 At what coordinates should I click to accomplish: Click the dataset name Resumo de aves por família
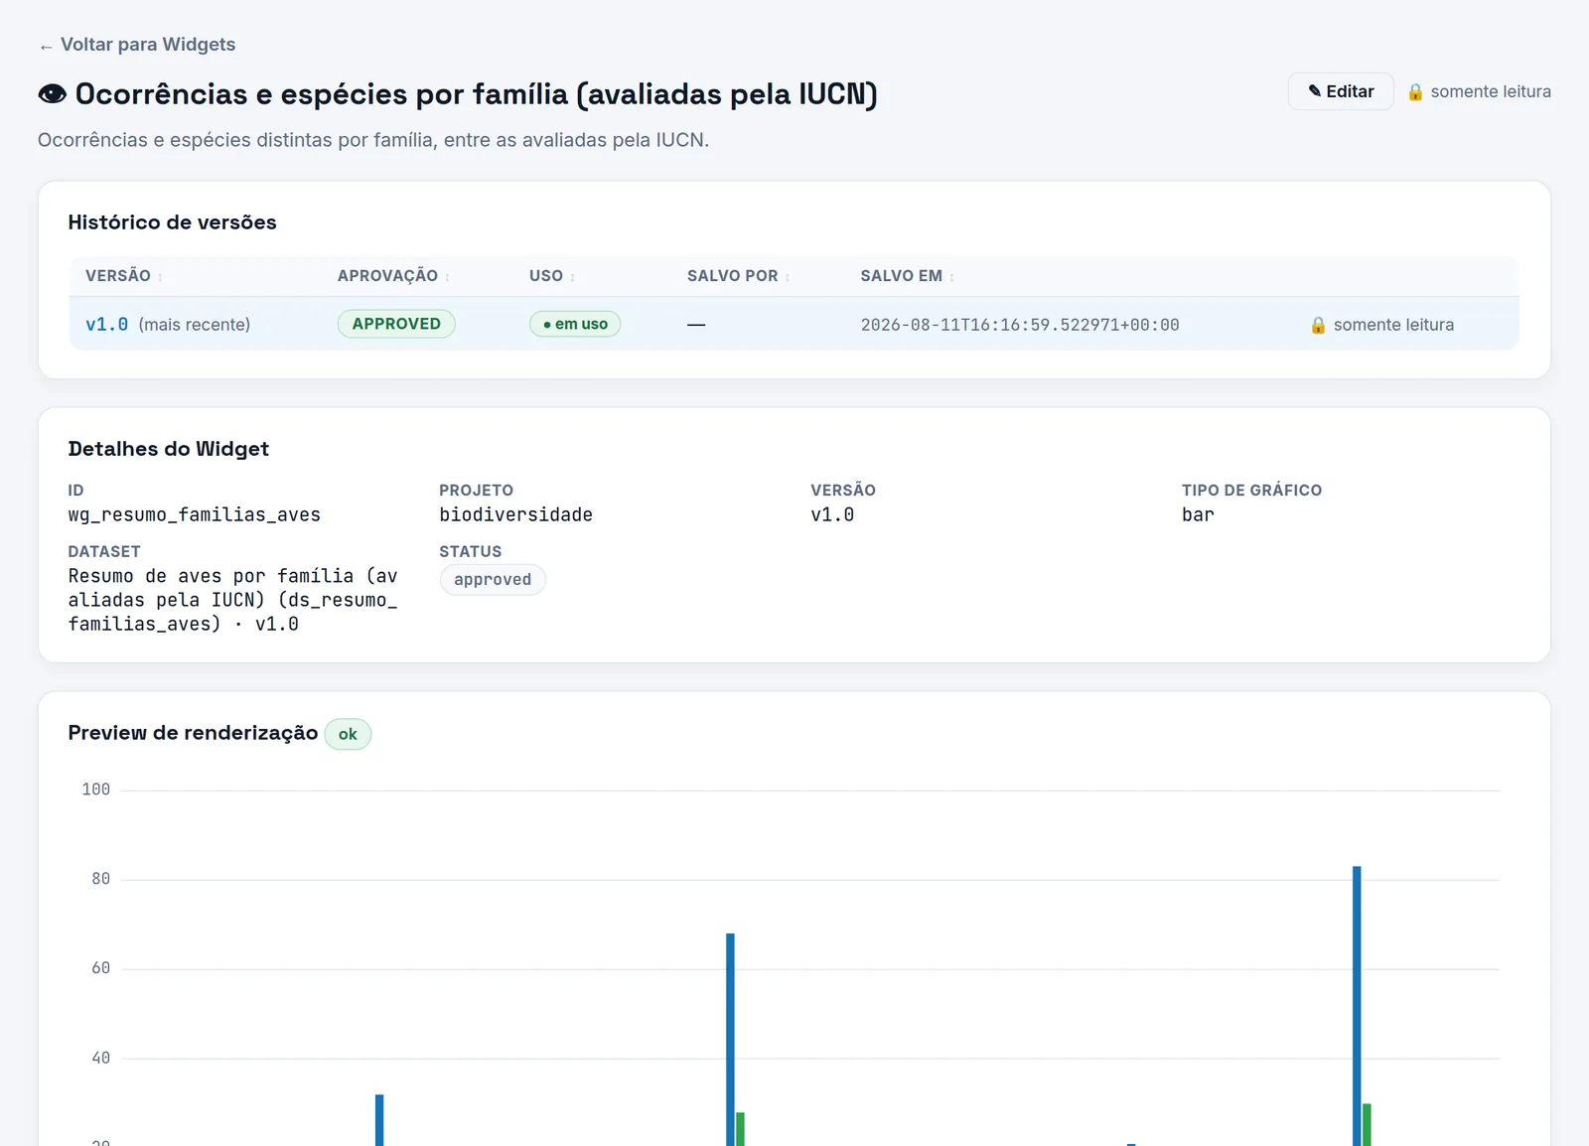pyautogui.click(x=233, y=600)
